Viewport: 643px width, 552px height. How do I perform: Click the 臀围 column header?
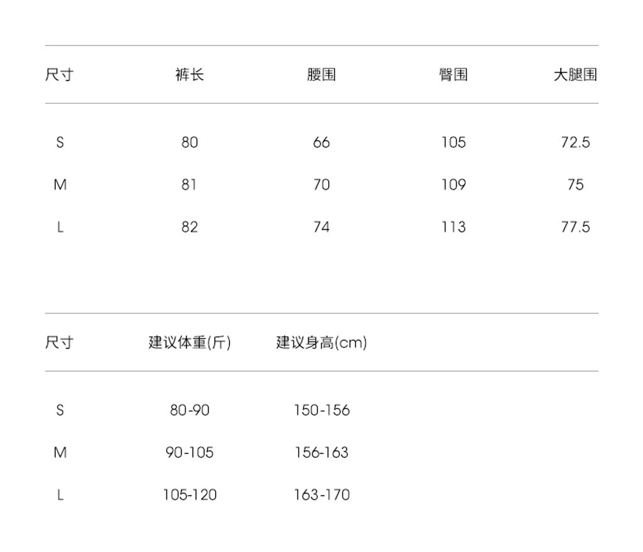pos(453,75)
